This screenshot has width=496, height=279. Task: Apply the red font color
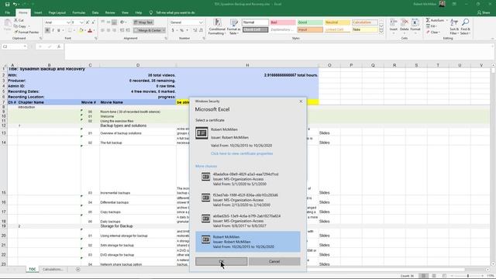(x=90, y=30)
